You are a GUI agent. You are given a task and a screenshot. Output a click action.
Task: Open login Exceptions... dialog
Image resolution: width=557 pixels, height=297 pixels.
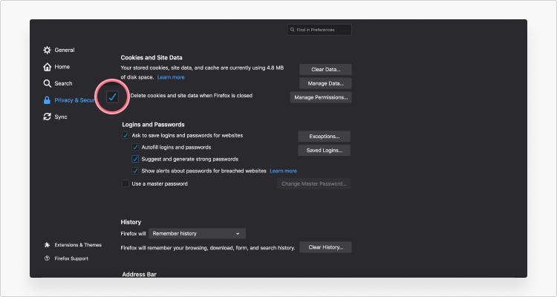[324, 137]
